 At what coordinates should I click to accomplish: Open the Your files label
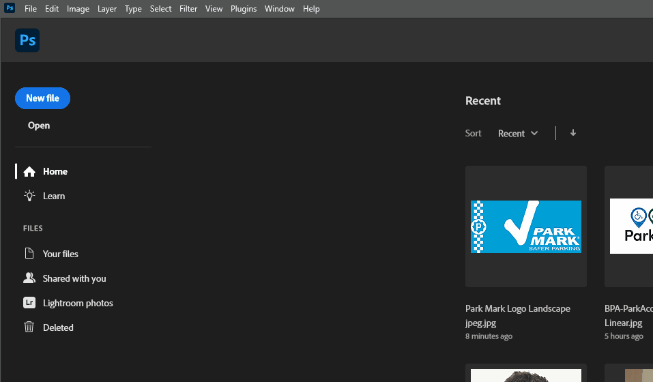click(60, 254)
